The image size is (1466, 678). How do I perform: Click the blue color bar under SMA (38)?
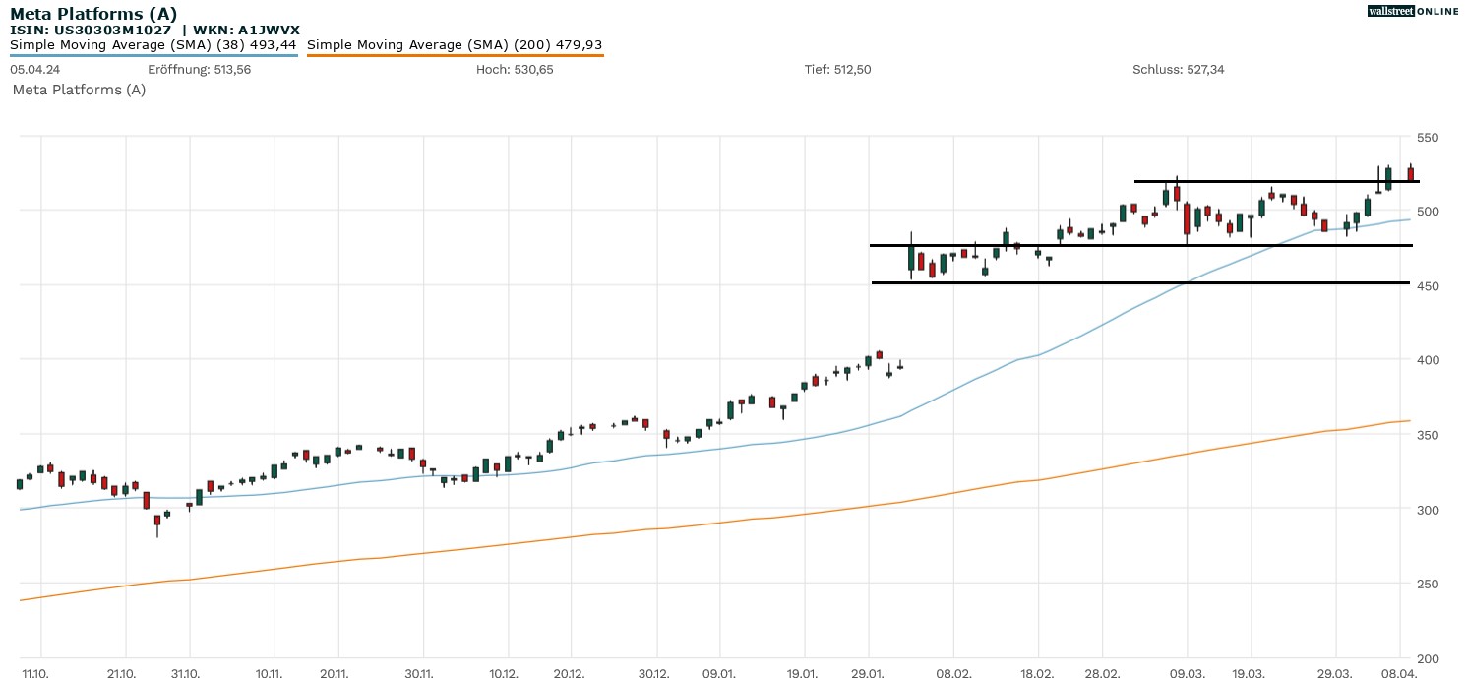click(x=153, y=55)
